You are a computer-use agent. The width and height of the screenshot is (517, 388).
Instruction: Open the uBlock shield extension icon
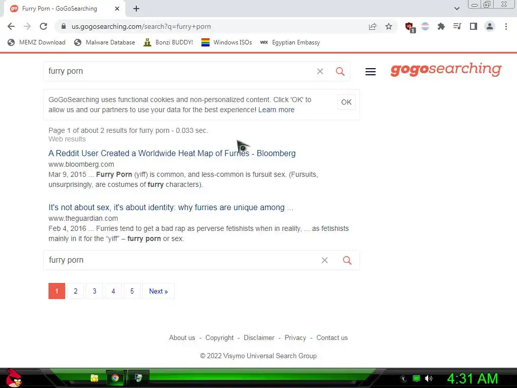[x=410, y=27]
